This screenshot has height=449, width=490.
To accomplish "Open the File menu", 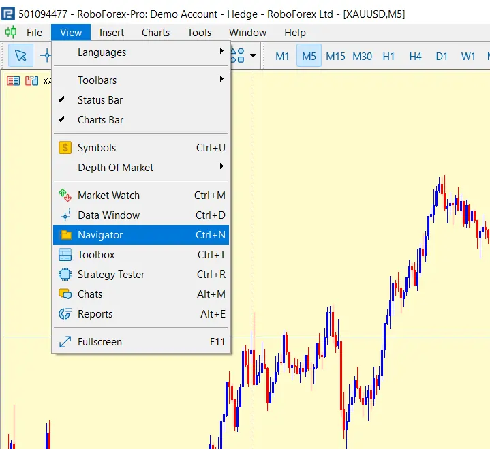I will pyautogui.click(x=34, y=33).
